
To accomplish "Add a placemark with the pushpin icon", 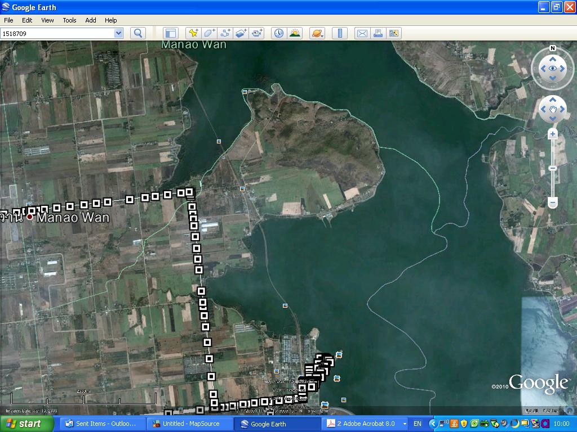I will coord(193,33).
